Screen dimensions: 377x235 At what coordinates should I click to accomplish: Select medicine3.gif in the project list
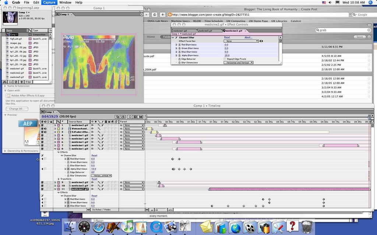click(x=17, y=77)
